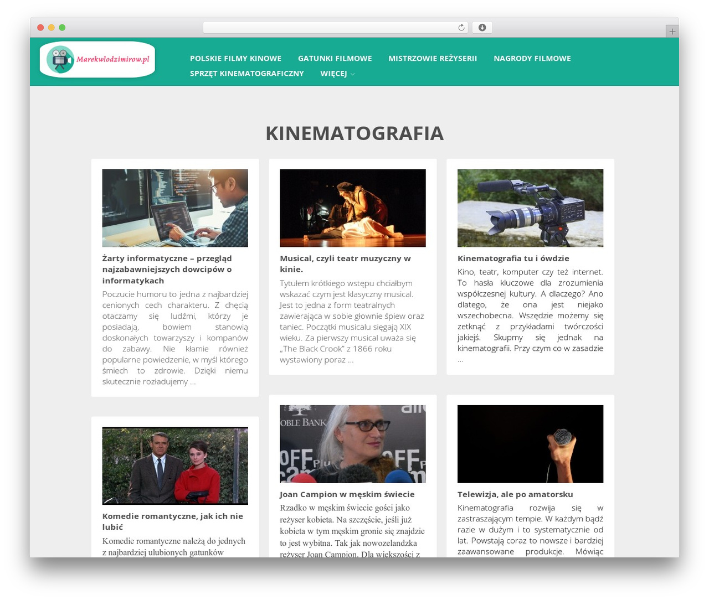709x600 pixels.
Task: Select Mistrzowie Reżyserii menu item
Action: point(433,59)
